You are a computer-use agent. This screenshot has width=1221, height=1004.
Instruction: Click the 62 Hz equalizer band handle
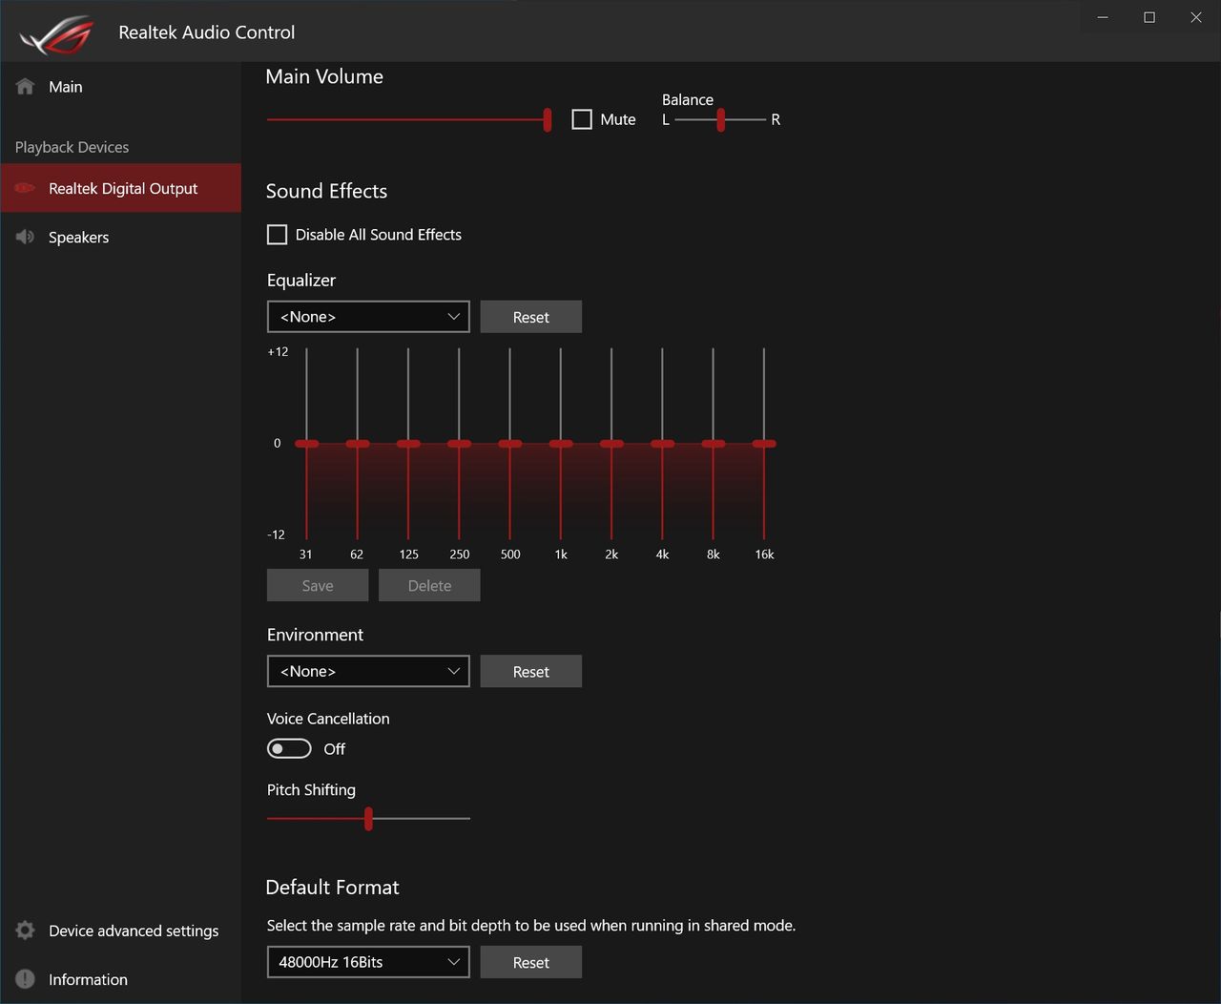(358, 444)
